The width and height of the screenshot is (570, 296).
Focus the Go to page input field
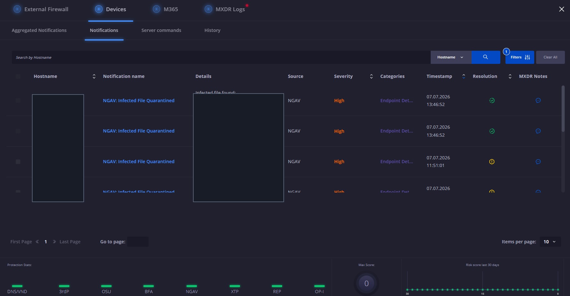click(x=138, y=242)
